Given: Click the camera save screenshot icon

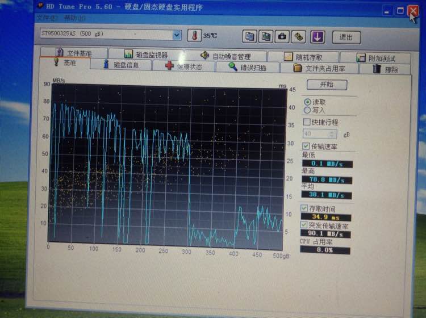Looking at the screenshot, I should tap(282, 37).
